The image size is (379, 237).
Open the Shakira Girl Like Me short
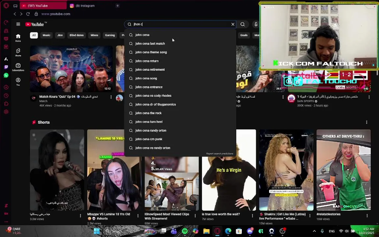tap(286, 170)
